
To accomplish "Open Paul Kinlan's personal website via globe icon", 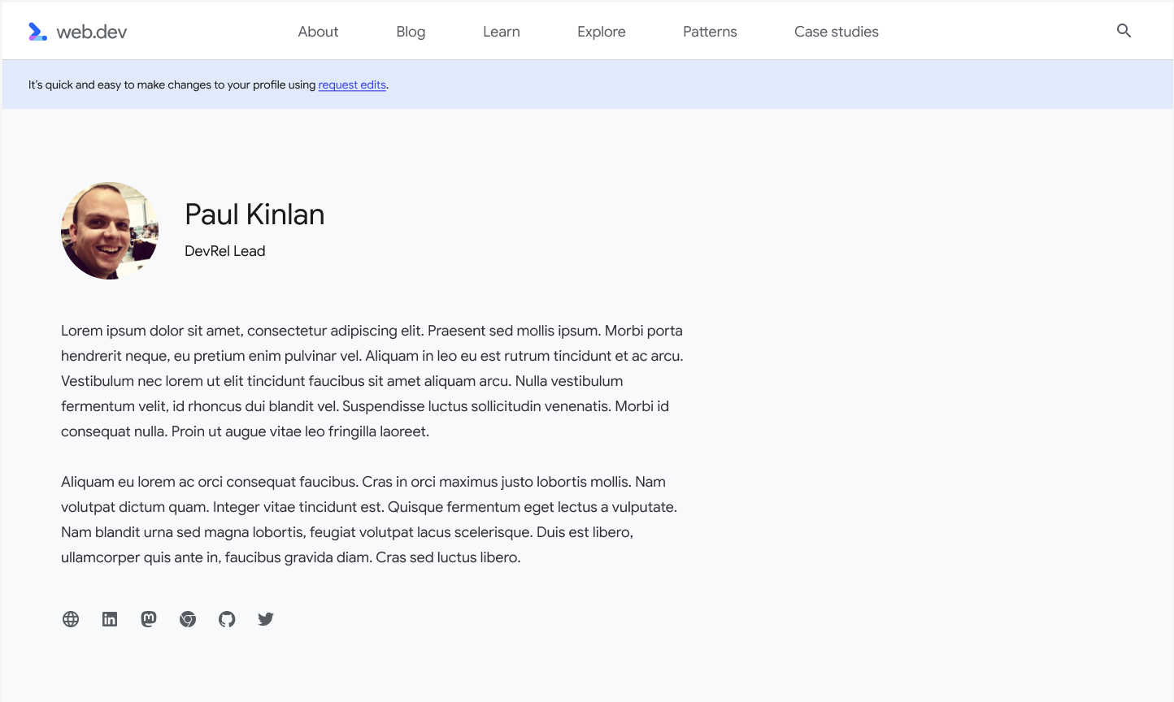I will click(x=71, y=618).
